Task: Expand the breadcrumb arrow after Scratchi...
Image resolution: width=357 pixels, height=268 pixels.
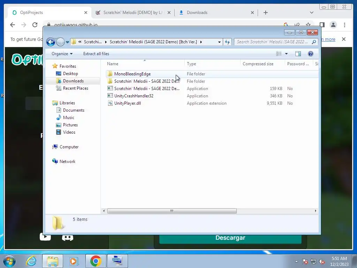Action: coord(106,42)
